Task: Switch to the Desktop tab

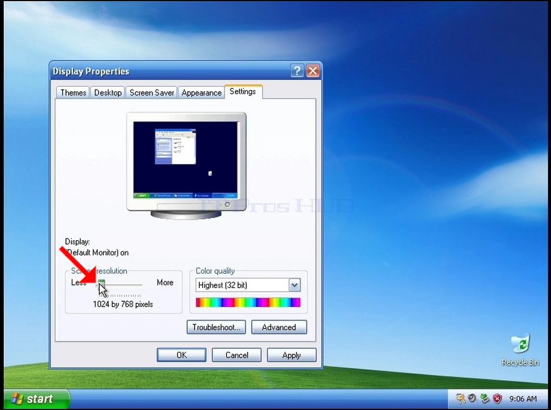Action: pyautogui.click(x=108, y=93)
